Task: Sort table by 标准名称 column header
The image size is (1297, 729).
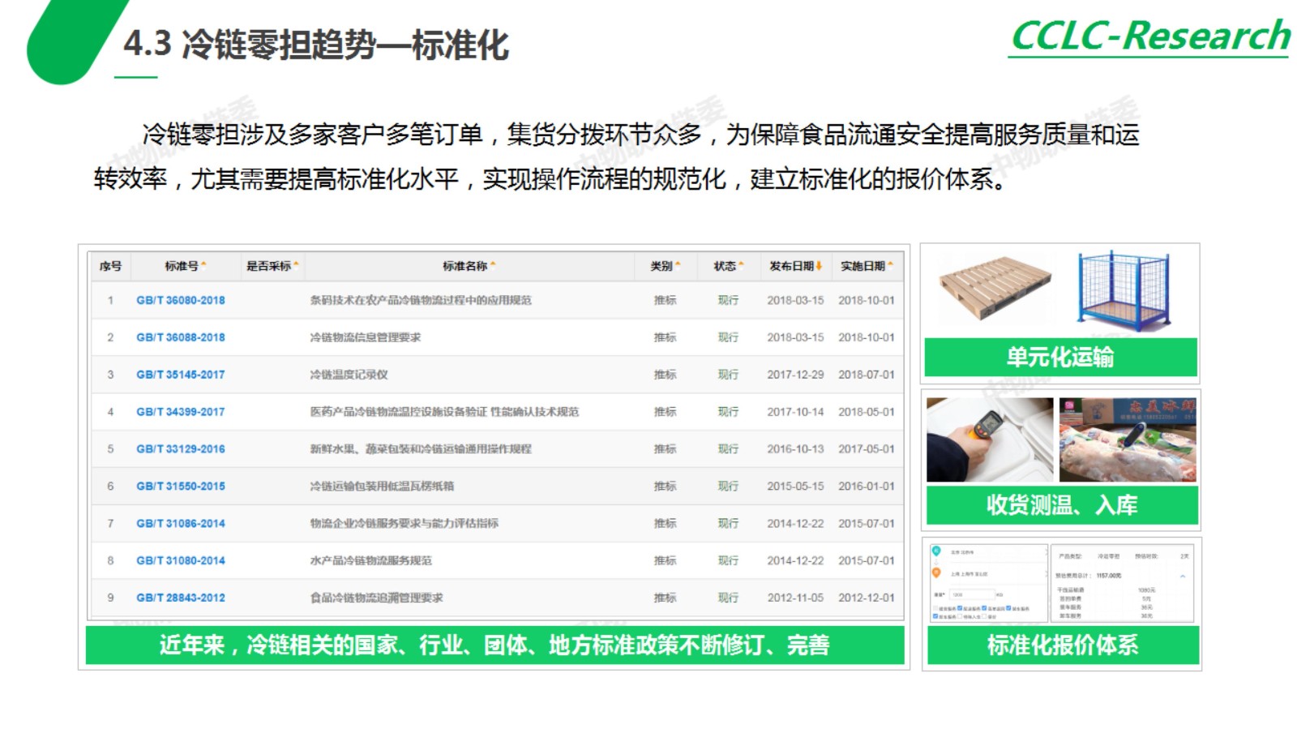Action: (469, 266)
